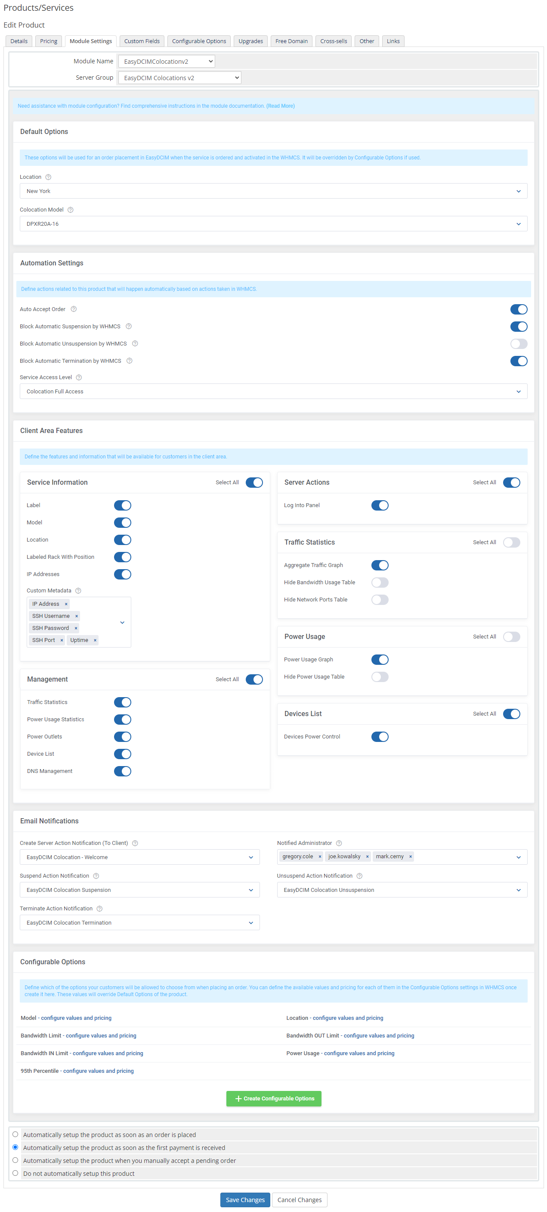The width and height of the screenshot is (547, 1212).
Task: Remove mark.cerny from Notified Administrator
Action: pos(411,857)
